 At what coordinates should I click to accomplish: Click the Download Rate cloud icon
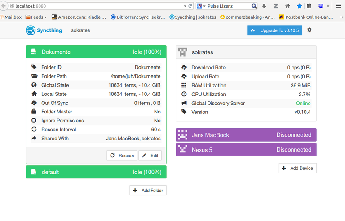click(184, 68)
